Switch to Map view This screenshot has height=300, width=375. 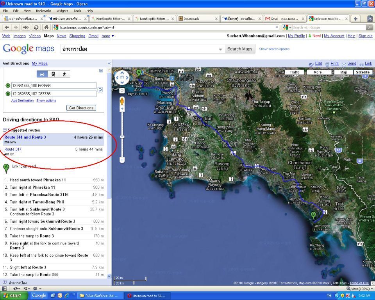click(x=343, y=72)
